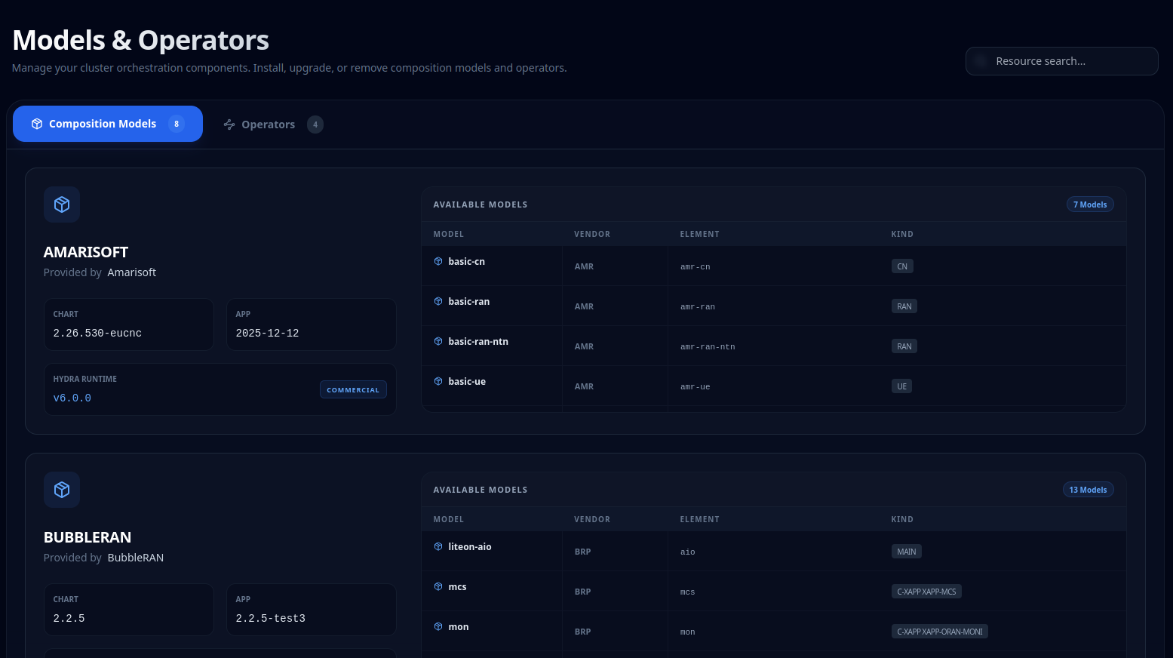This screenshot has width=1173, height=658.
Task: Click the BubbleRAN app version 2.2.5-test3
Action: tap(270, 618)
